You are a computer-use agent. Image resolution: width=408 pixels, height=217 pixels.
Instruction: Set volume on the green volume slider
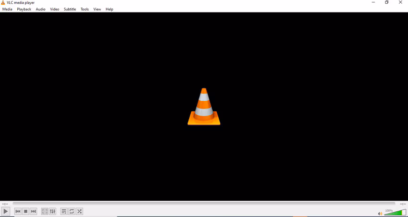(395, 212)
